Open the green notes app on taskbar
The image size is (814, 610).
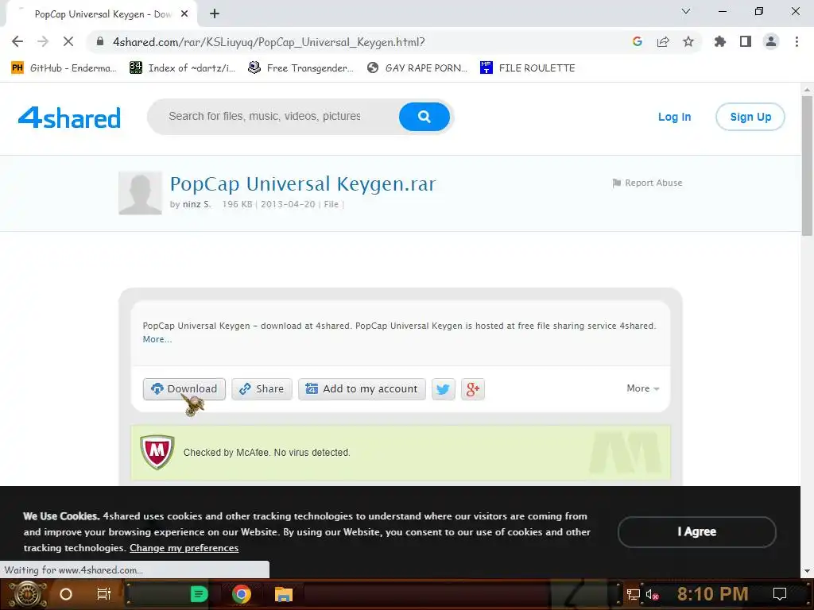[x=199, y=594]
